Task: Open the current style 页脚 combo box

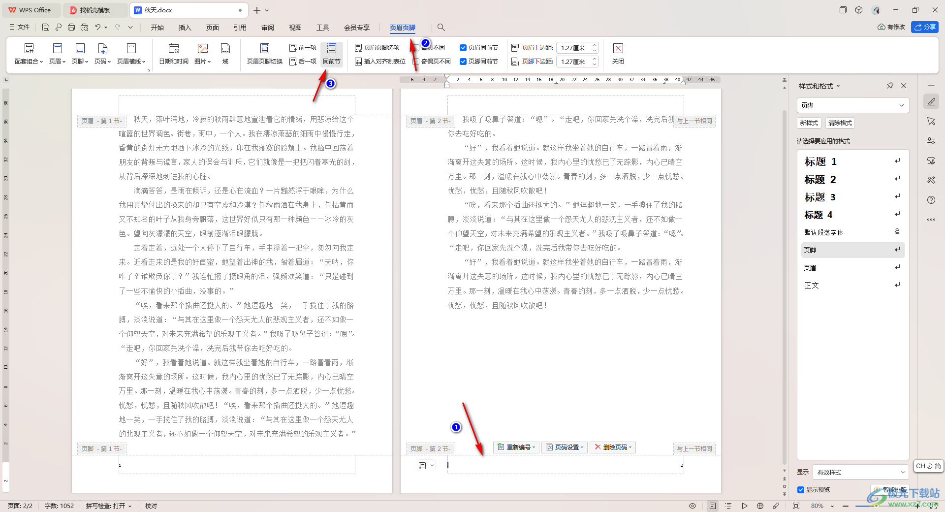Action: tap(853, 105)
